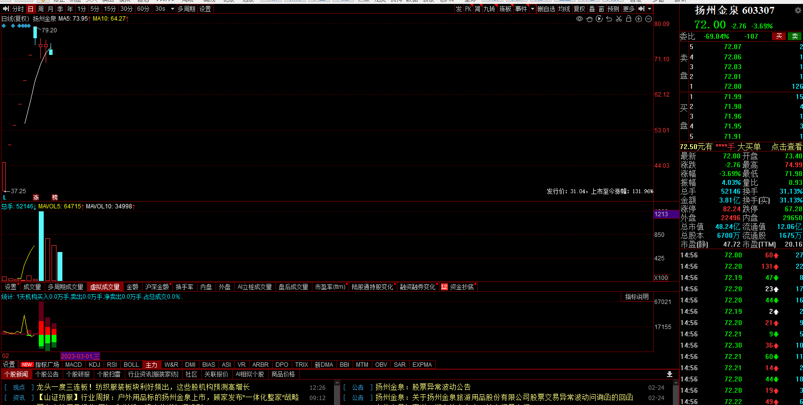Toggle the 叠 overlay button
Screen dimensions: 803x405
click(592, 9)
